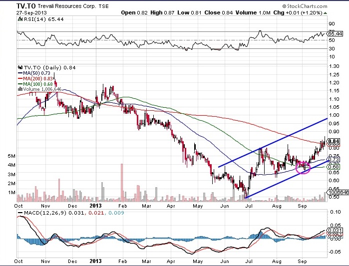Click the 1.30 price axis label
Screen dimensions: 349x266
[334, 66]
